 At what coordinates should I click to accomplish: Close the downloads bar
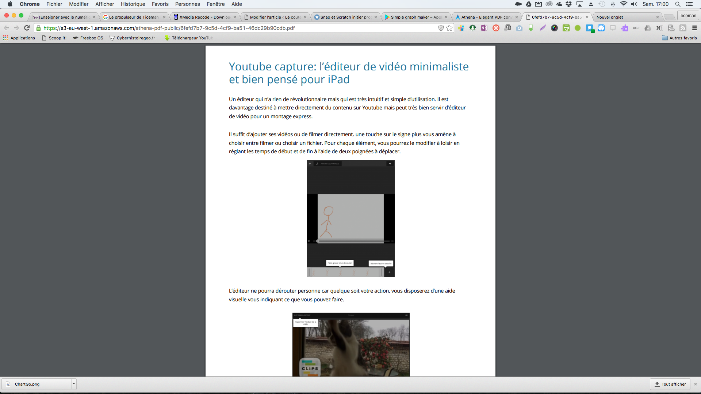(x=696, y=384)
